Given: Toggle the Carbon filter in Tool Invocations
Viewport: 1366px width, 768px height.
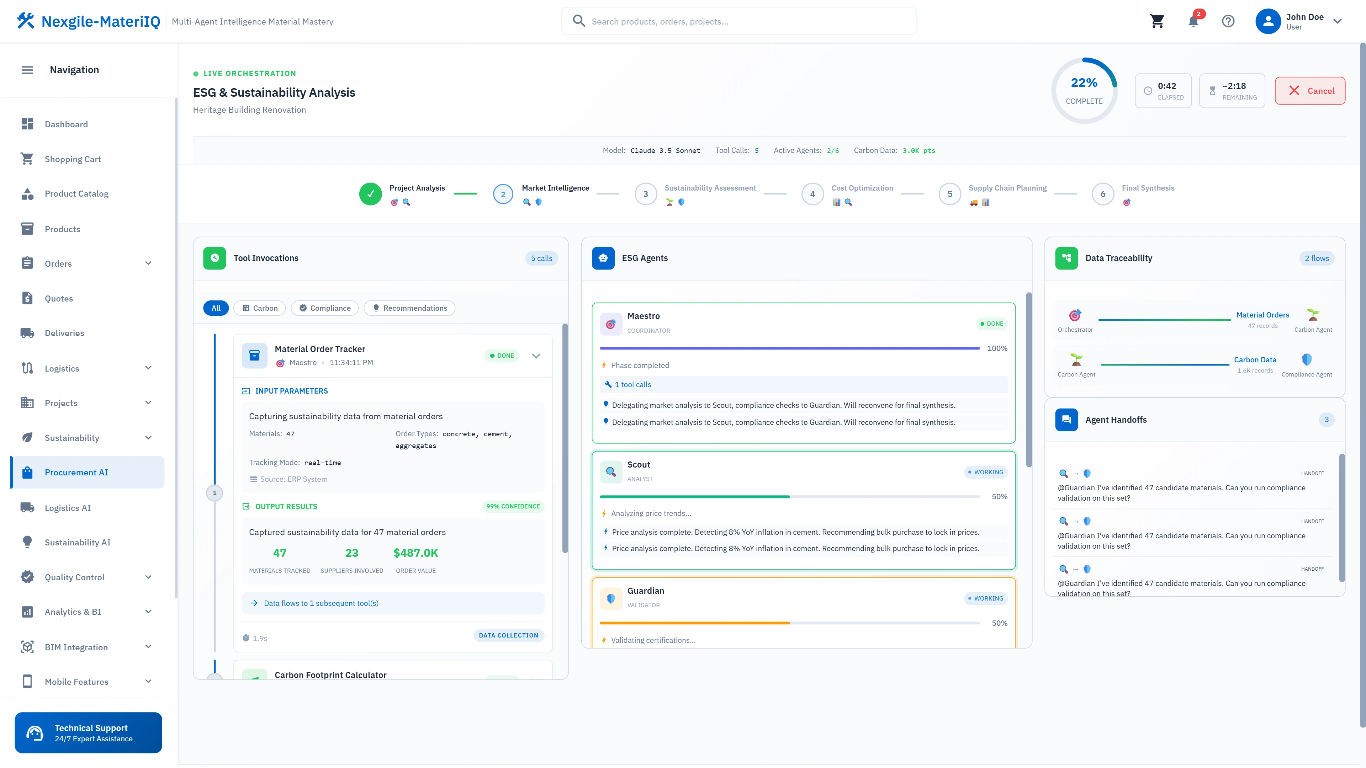Looking at the screenshot, I should [259, 308].
